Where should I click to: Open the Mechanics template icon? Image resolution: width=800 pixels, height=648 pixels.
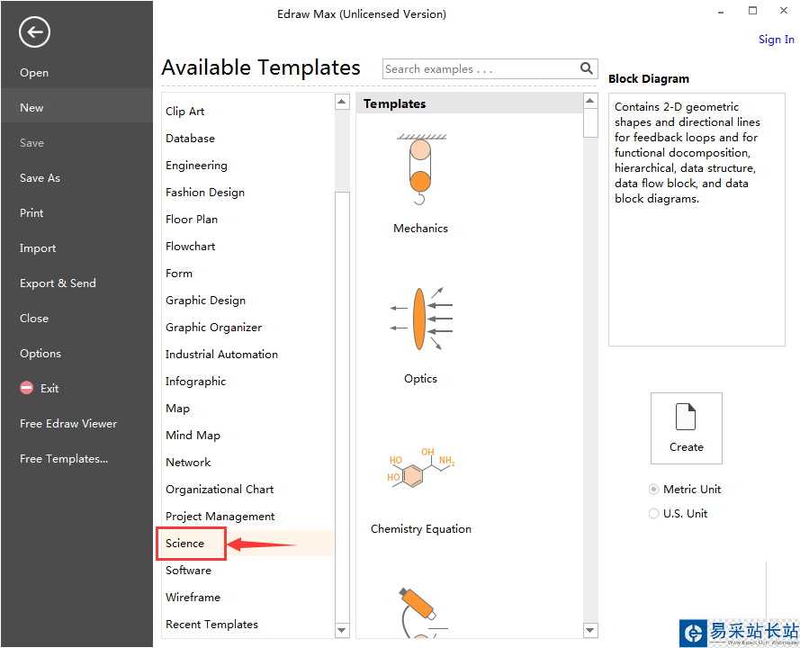point(420,172)
